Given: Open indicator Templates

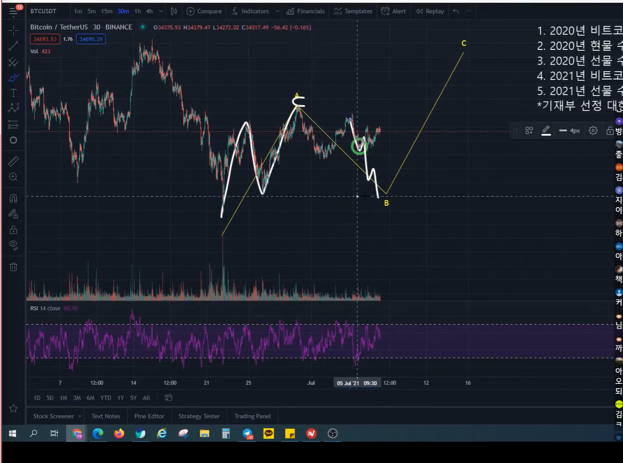Looking at the screenshot, I should coord(353,11).
